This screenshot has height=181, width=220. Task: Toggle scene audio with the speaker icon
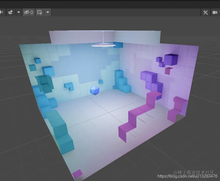(x=2, y=12)
